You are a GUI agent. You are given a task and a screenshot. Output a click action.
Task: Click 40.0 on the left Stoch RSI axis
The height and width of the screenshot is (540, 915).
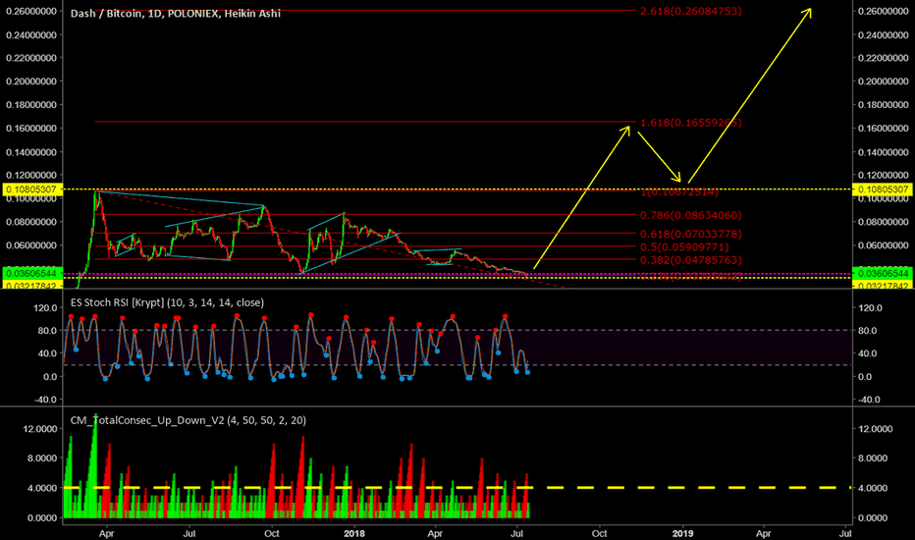(48, 353)
